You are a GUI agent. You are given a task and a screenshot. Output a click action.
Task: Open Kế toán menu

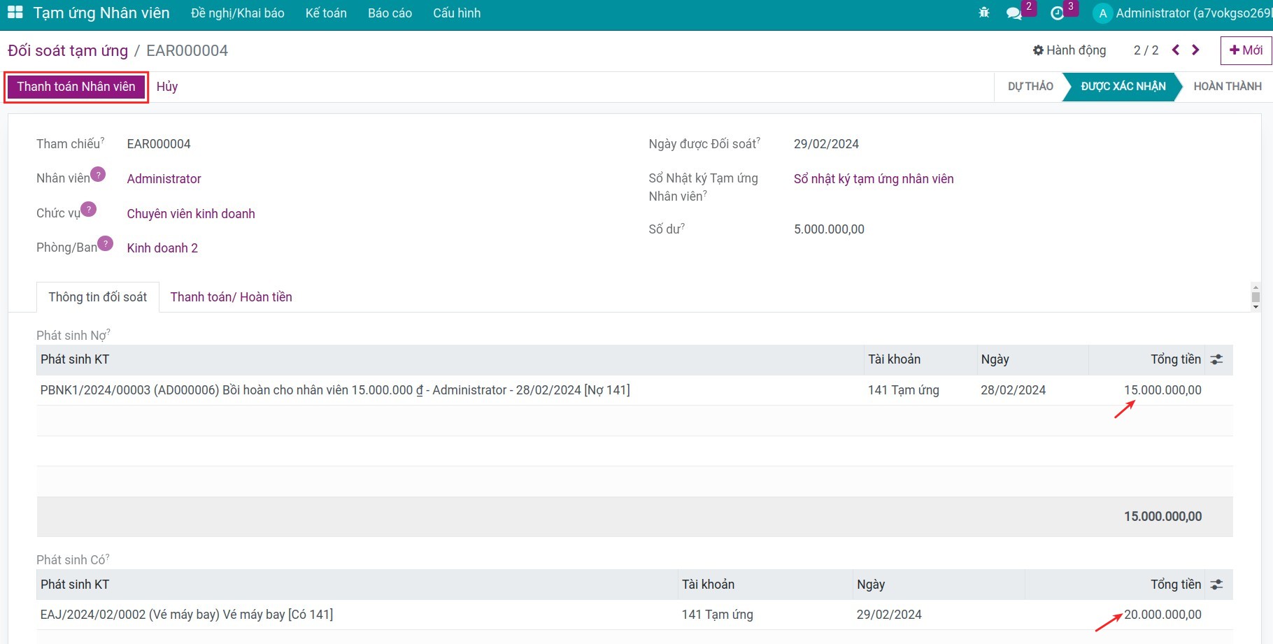326,13
